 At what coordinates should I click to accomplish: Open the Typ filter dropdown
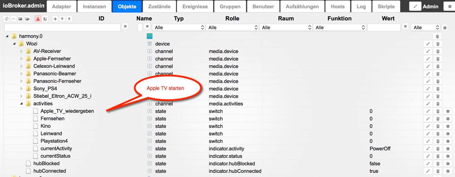tap(179, 27)
